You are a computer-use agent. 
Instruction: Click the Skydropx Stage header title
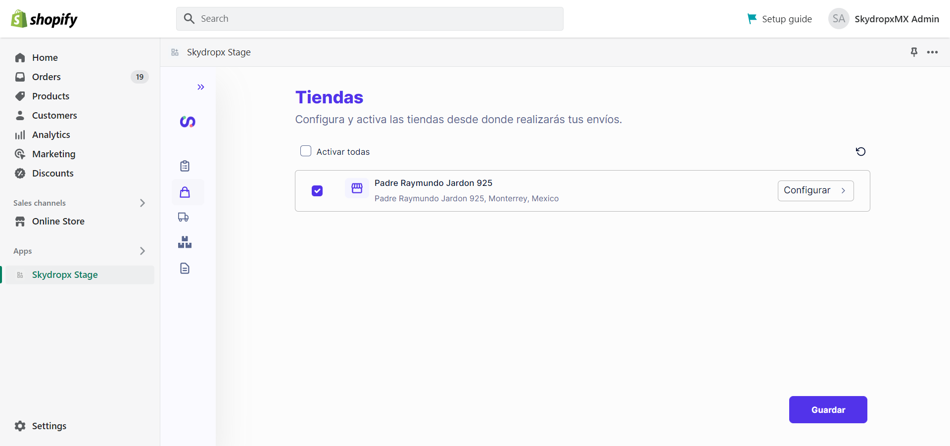coord(219,52)
